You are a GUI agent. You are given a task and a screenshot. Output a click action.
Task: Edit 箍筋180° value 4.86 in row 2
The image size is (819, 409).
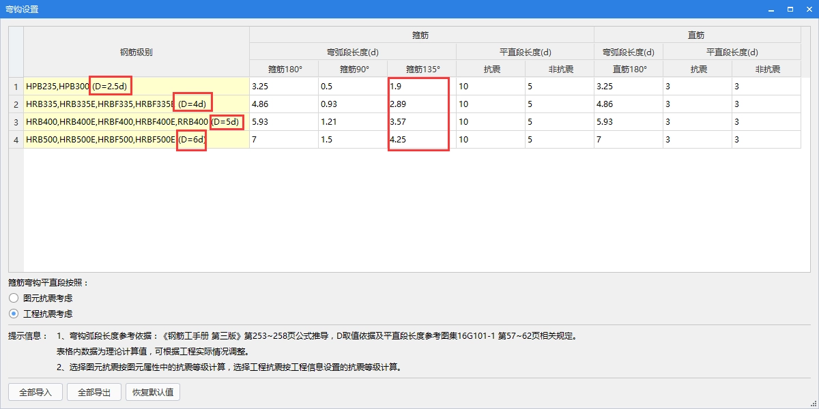[283, 104]
